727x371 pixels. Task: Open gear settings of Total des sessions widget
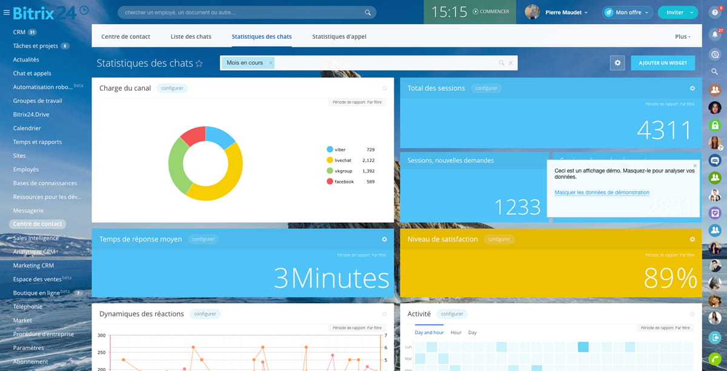tap(692, 88)
